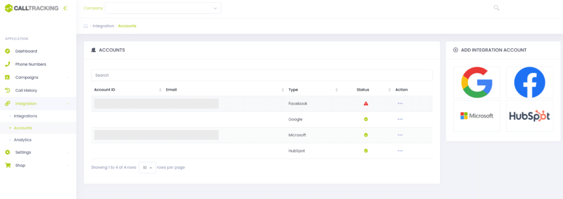The width and height of the screenshot is (563, 199).
Task: Click the Settings gear icon
Action: click(x=8, y=153)
